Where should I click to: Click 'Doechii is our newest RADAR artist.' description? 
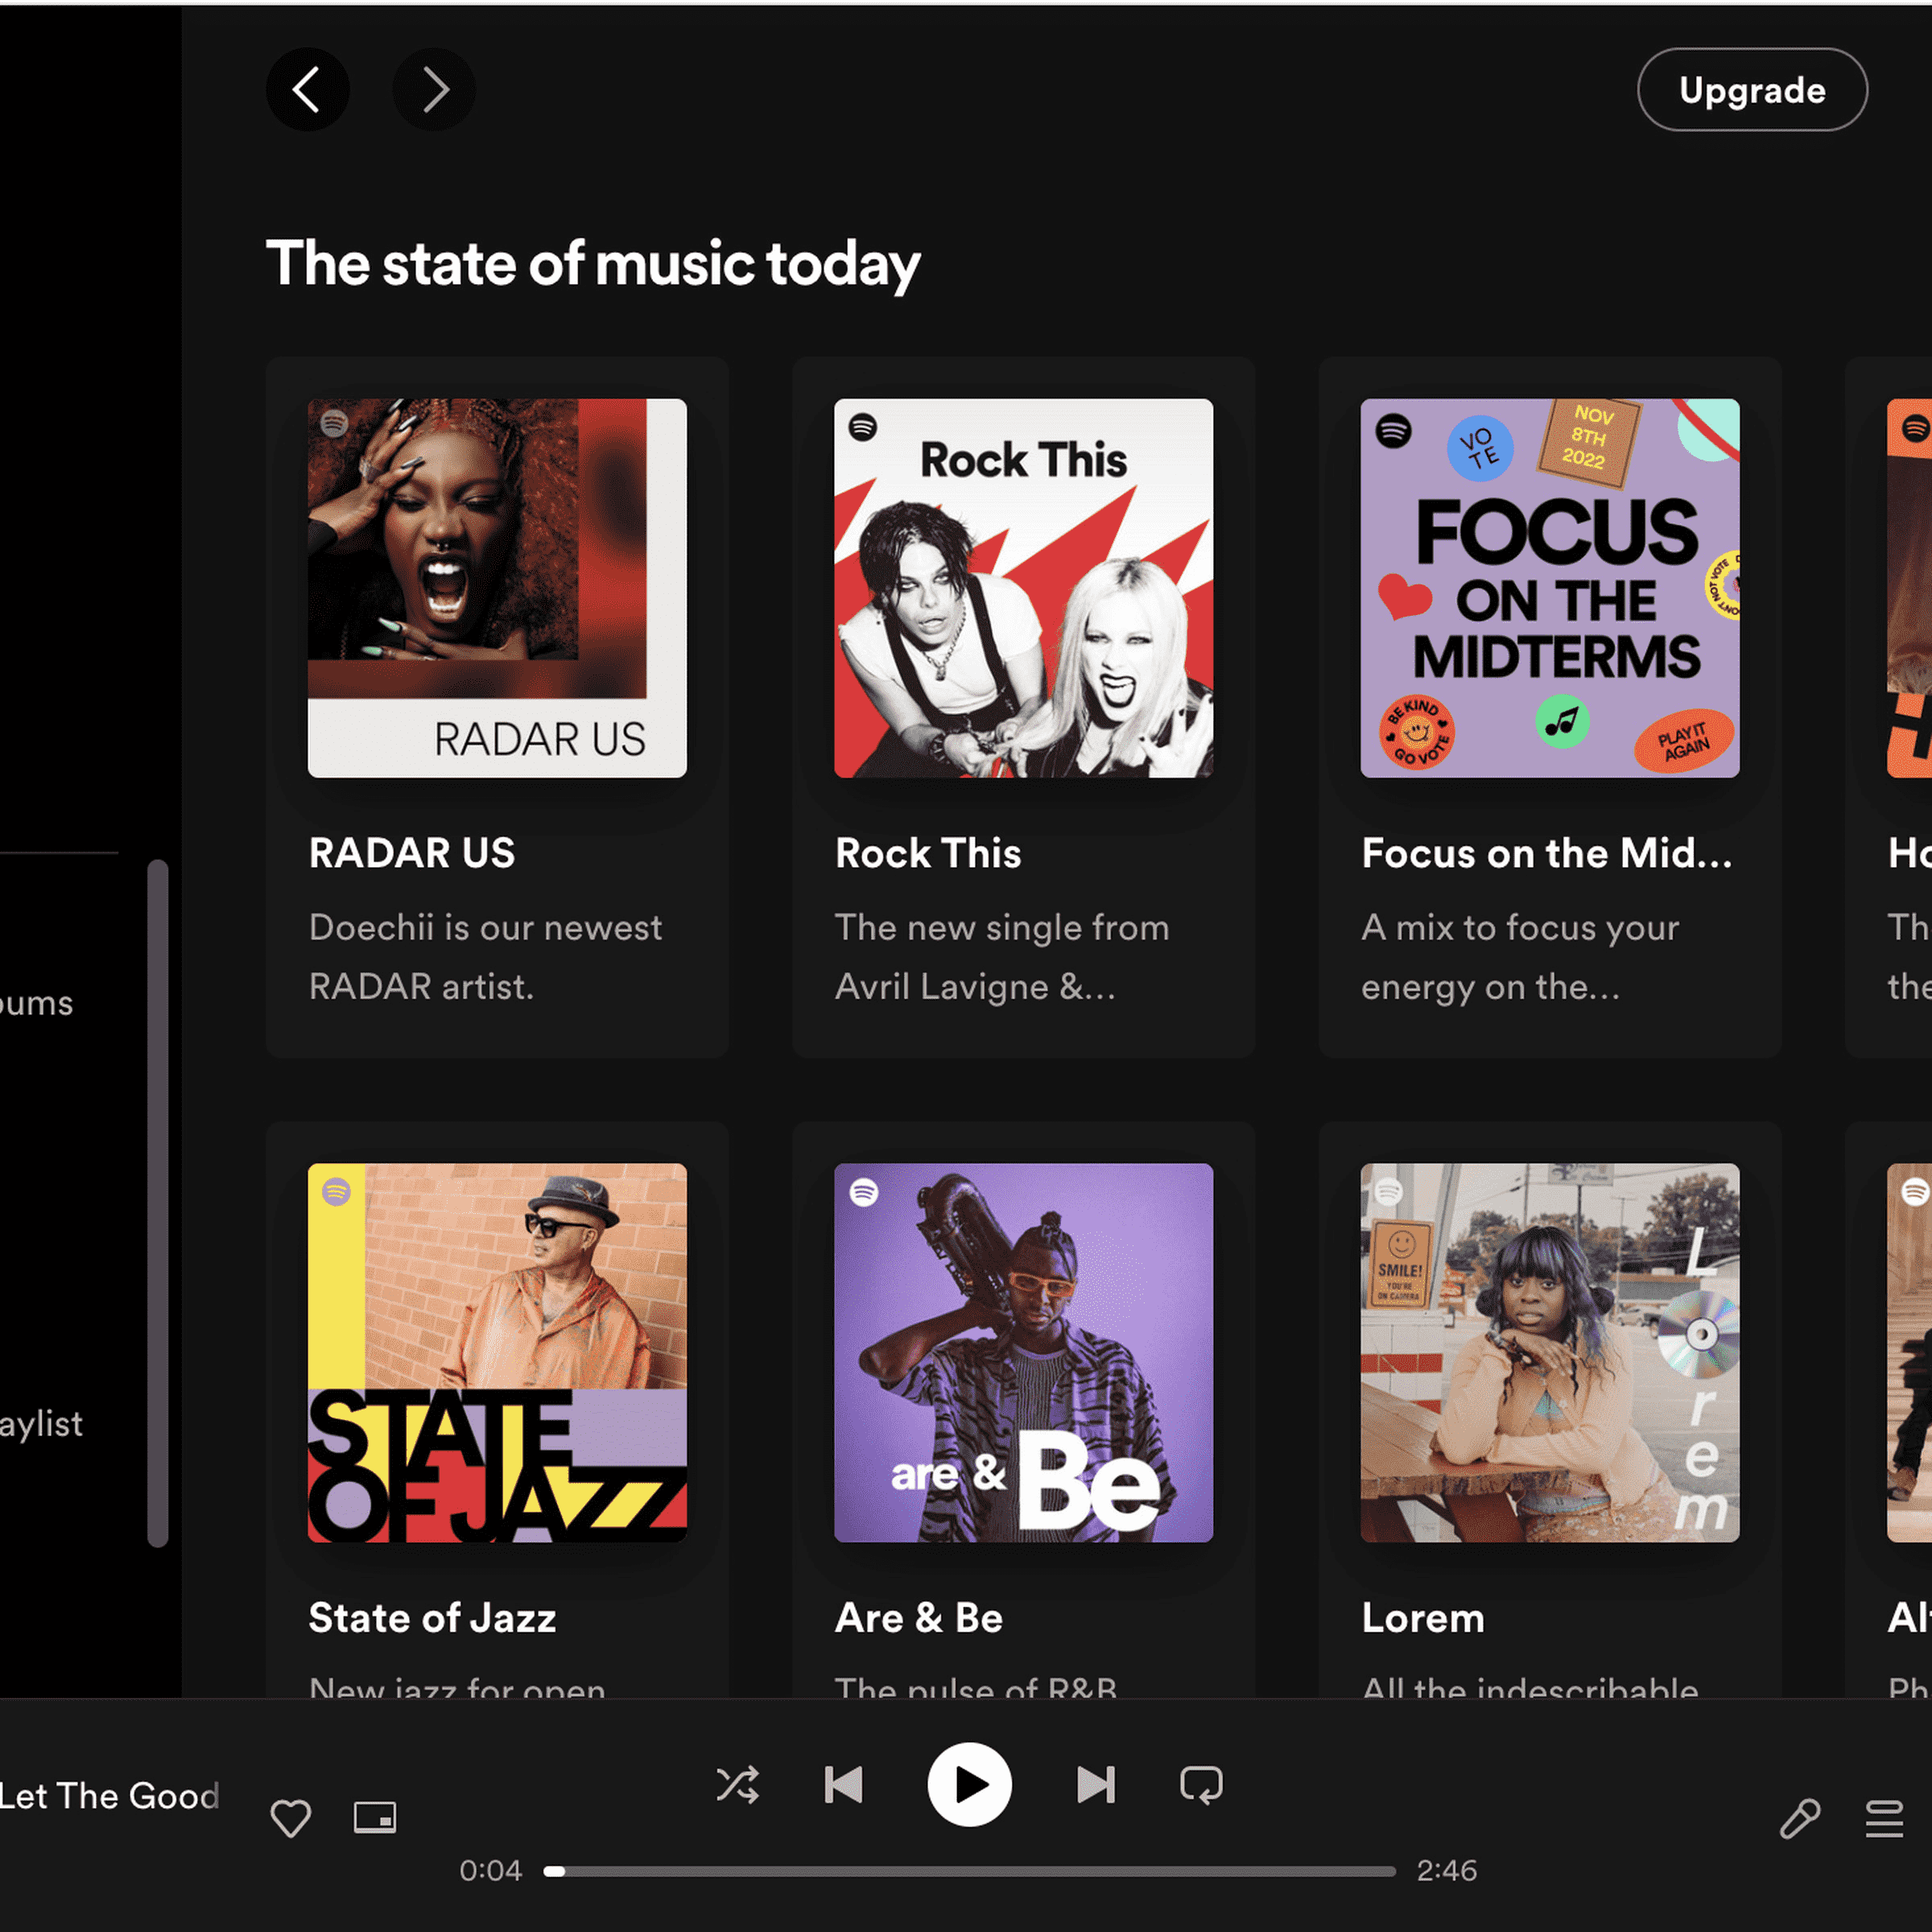click(x=485, y=957)
